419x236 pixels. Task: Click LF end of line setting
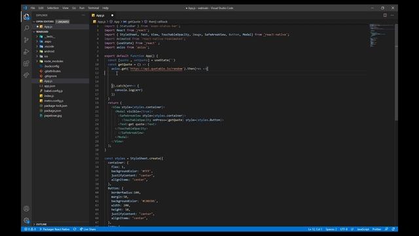click(352, 229)
